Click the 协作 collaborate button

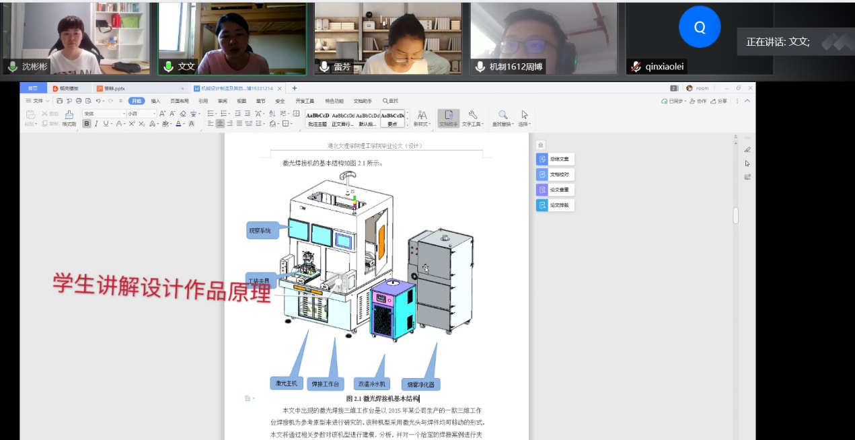[698, 101]
